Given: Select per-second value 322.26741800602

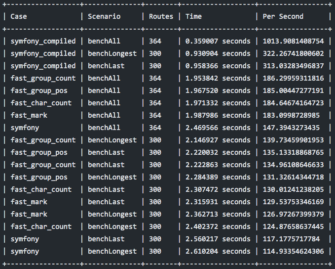Looking at the screenshot, I should click(x=294, y=53).
